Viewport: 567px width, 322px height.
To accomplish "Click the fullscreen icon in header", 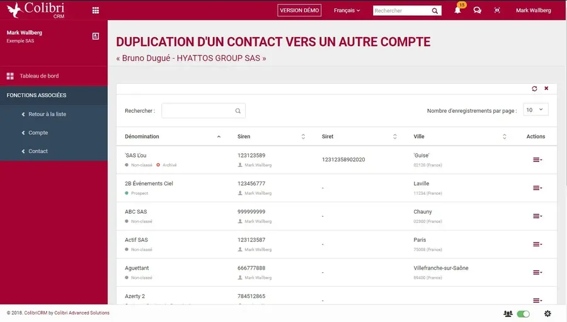I will pyautogui.click(x=497, y=11).
